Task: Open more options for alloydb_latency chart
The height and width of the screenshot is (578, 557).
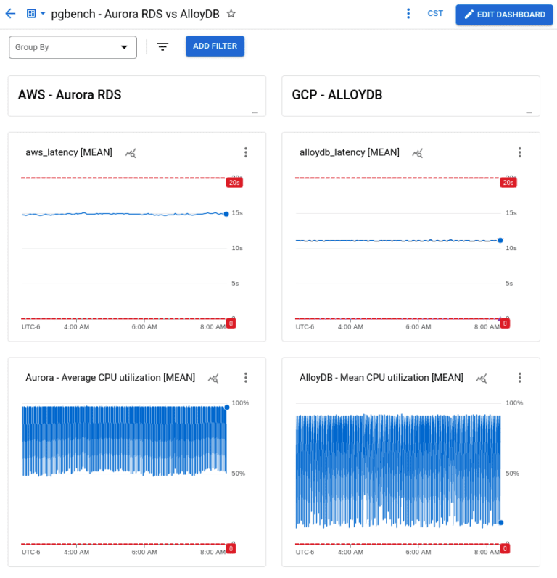Action: pos(520,152)
